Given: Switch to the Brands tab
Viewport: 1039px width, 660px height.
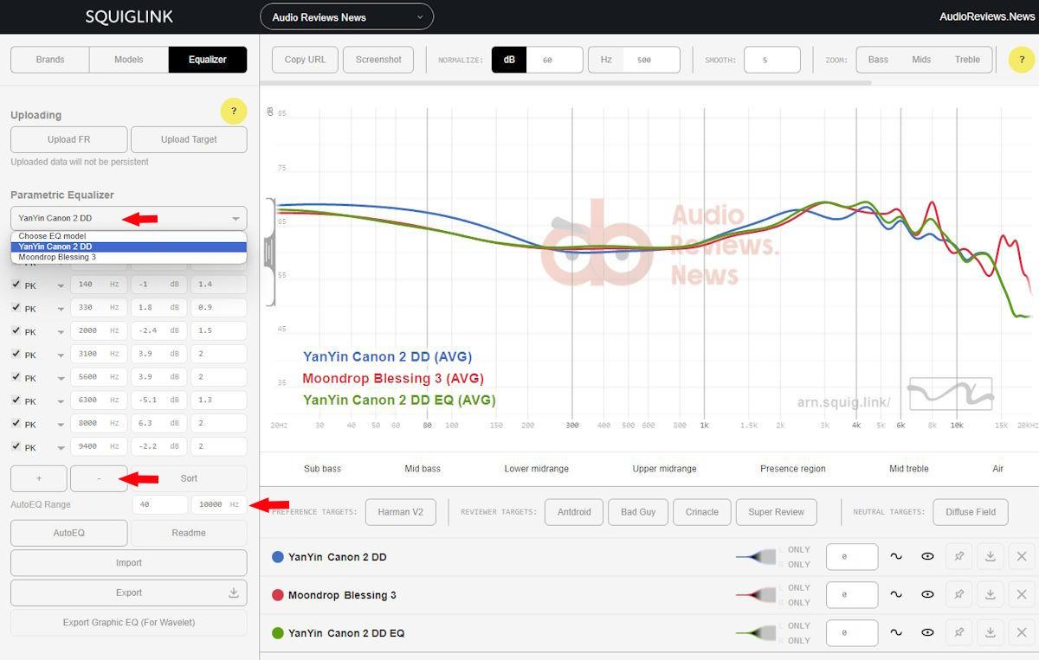Looking at the screenshot, I should [50, 60].
